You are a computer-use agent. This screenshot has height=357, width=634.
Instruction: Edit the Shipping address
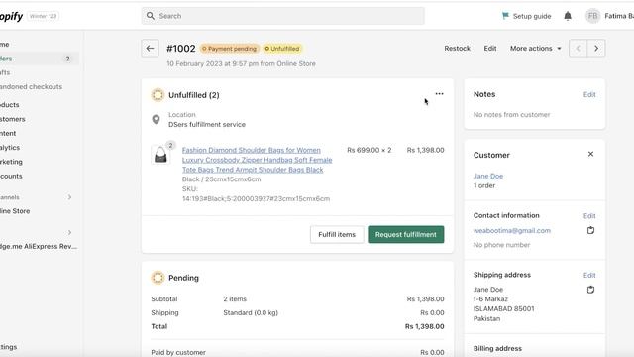pos(589,276)
